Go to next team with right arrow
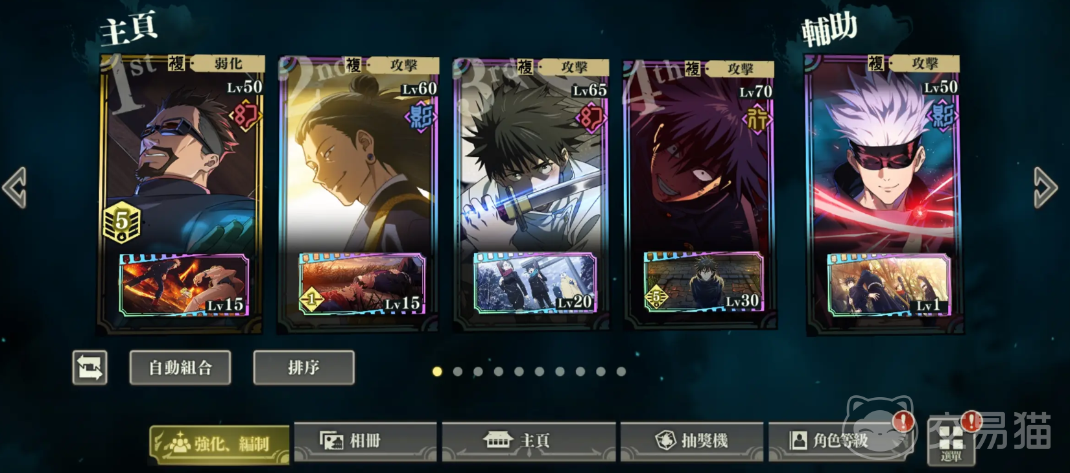This screenshot has height=473, width=1070. pos(1045,188)
